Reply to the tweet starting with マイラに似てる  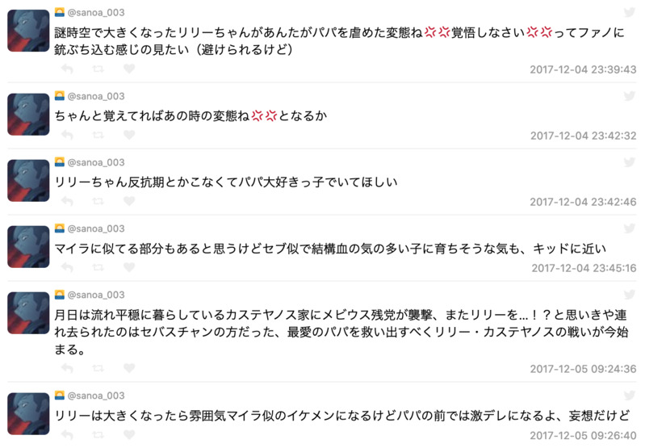[68, 268]
